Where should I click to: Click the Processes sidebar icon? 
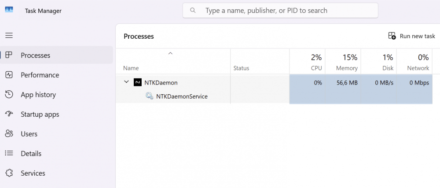click(9, 55)
